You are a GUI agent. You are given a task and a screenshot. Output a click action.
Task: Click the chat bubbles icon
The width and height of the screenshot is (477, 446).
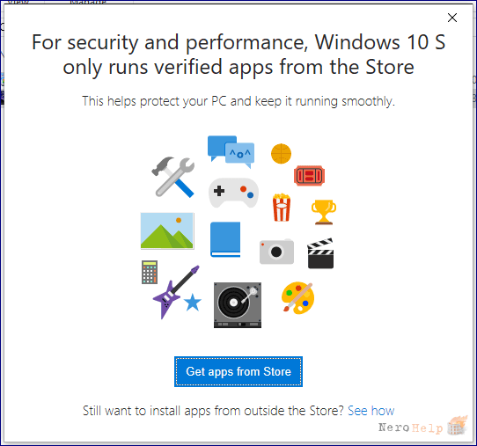(x=231, y=151)
